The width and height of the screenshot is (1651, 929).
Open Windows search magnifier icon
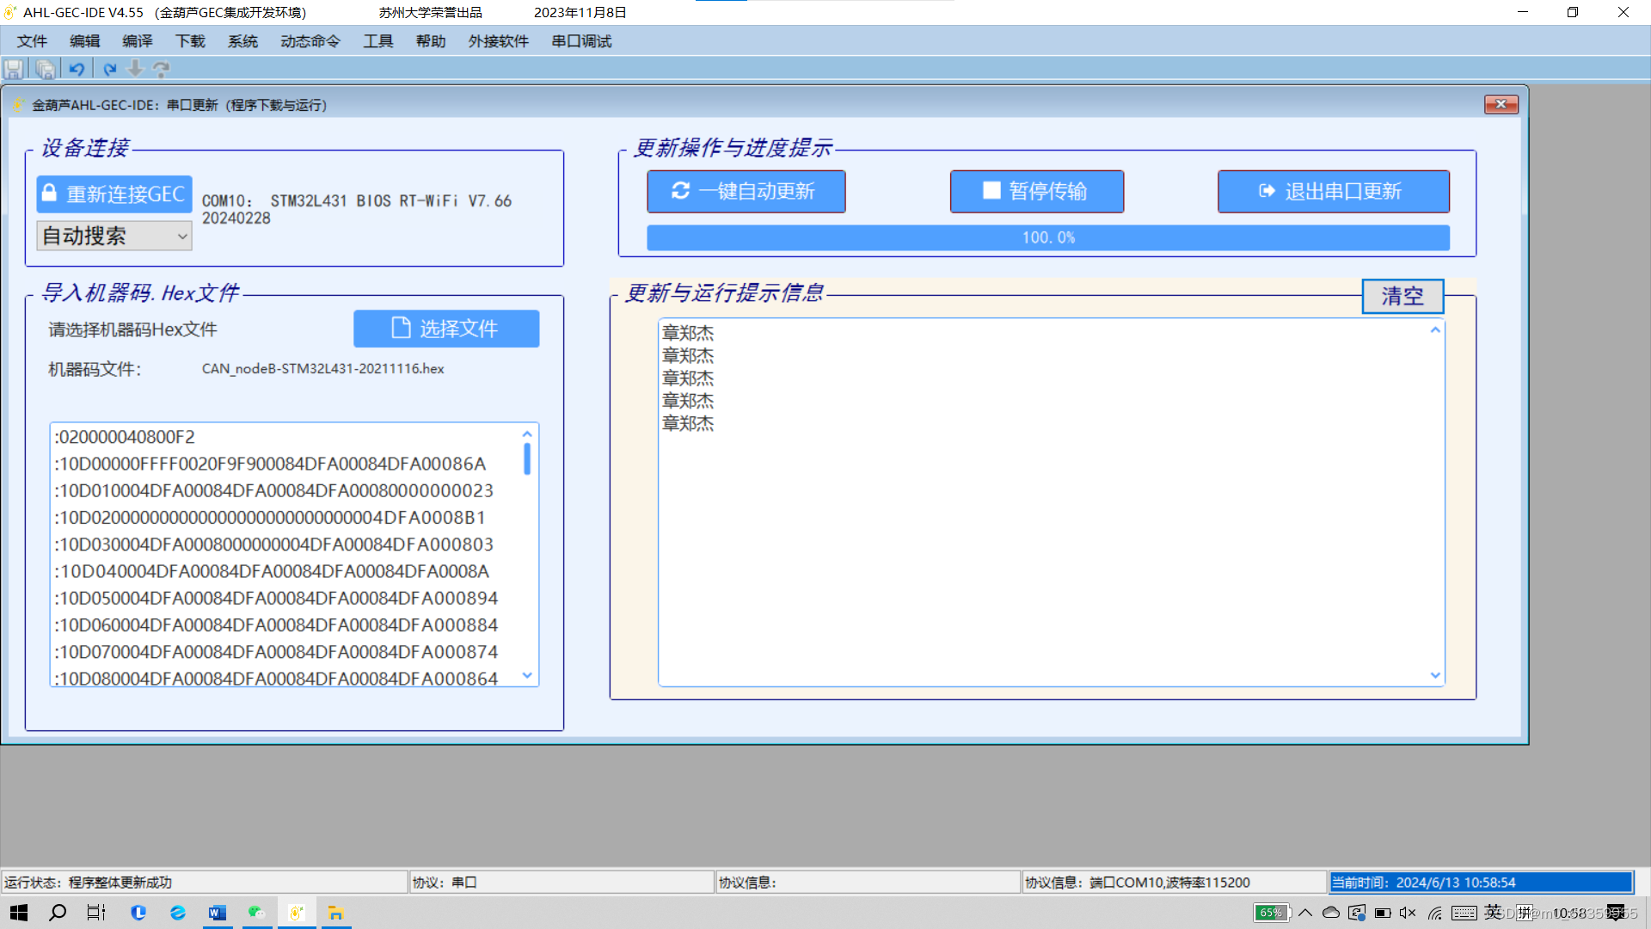tap(58, 913)
